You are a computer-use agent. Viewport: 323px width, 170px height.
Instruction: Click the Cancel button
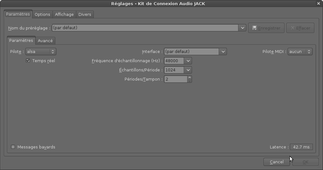tap(277, 162)
